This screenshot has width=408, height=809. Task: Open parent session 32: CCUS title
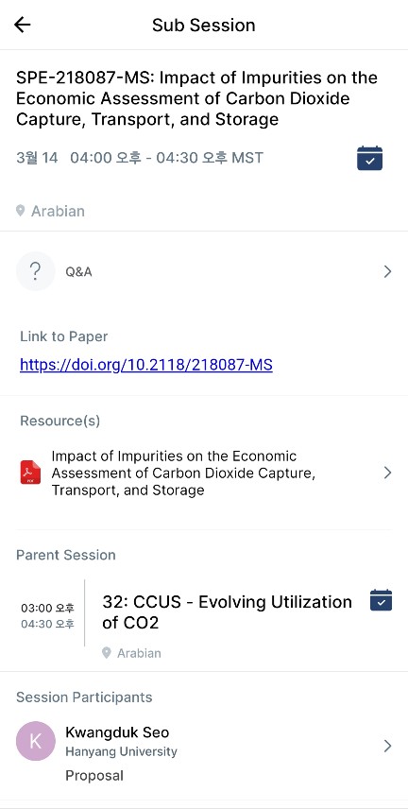[x=227, y=611]
